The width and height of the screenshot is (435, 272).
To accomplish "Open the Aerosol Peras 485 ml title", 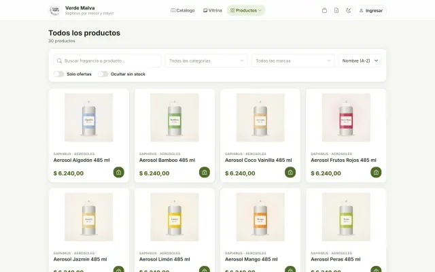I will tap(335, 259).
